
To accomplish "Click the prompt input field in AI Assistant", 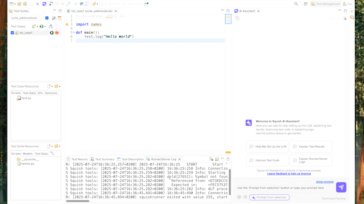I will point(284,188).
